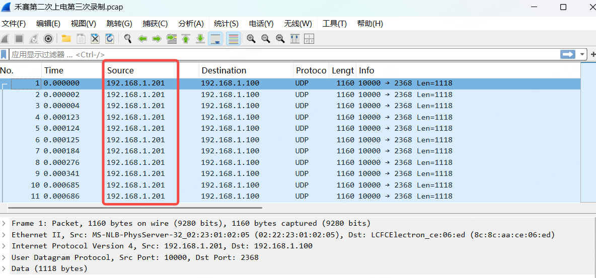Open the 工具(T) menu

[x=334, y=24]
